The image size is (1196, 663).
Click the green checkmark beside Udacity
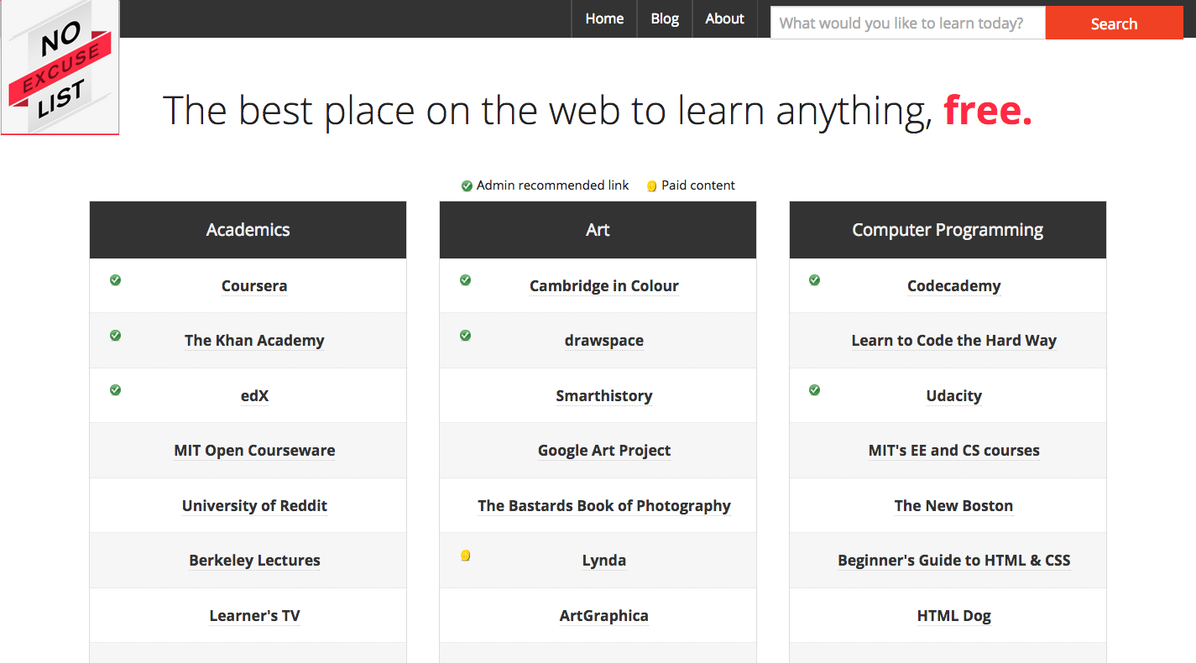click(814, 390)
